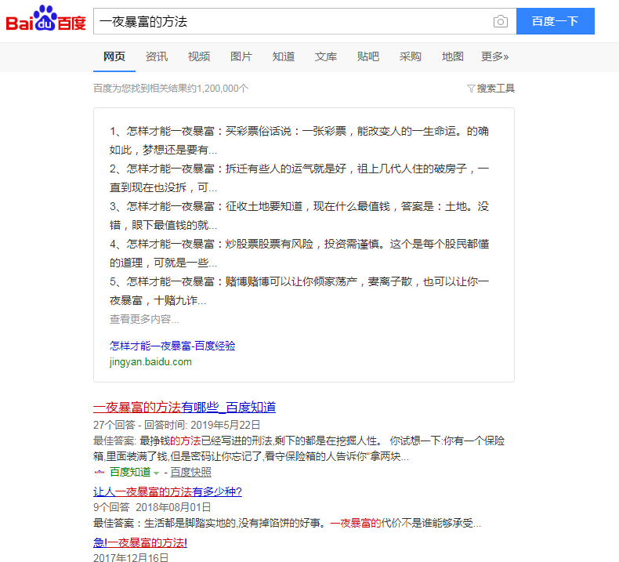The height and width of the screenshot is (562, 619).
Task: Expand the dropdown arrow beside 百度知道
Action: 157,473
